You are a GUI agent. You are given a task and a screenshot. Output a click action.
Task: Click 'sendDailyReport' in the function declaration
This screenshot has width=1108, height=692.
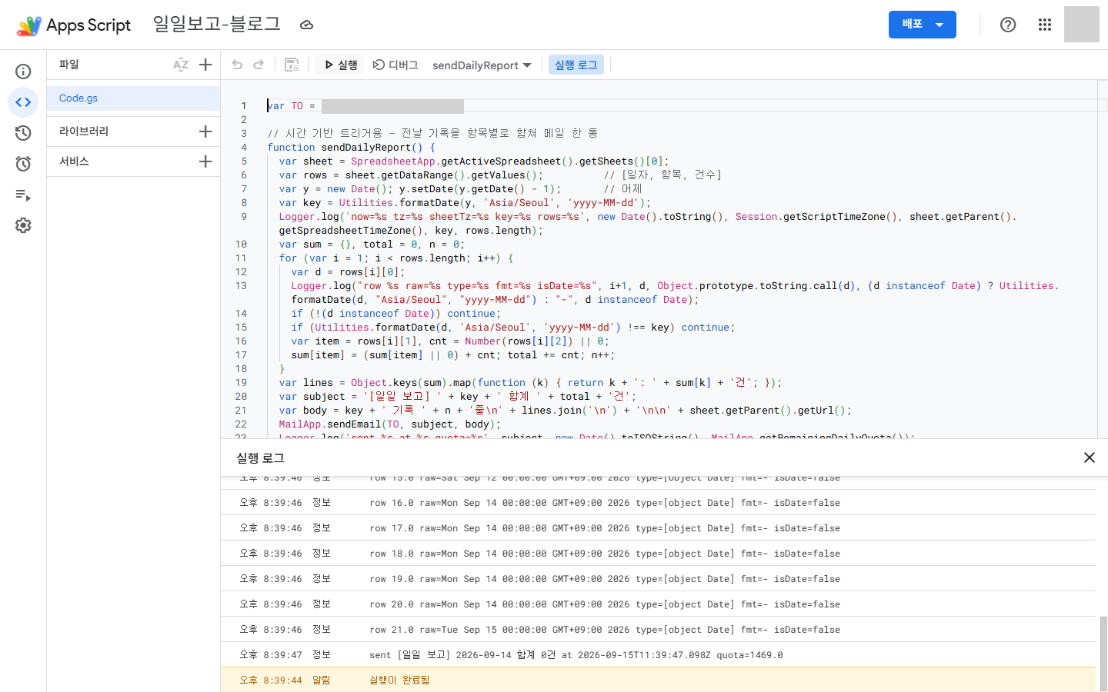click(366, 148)
